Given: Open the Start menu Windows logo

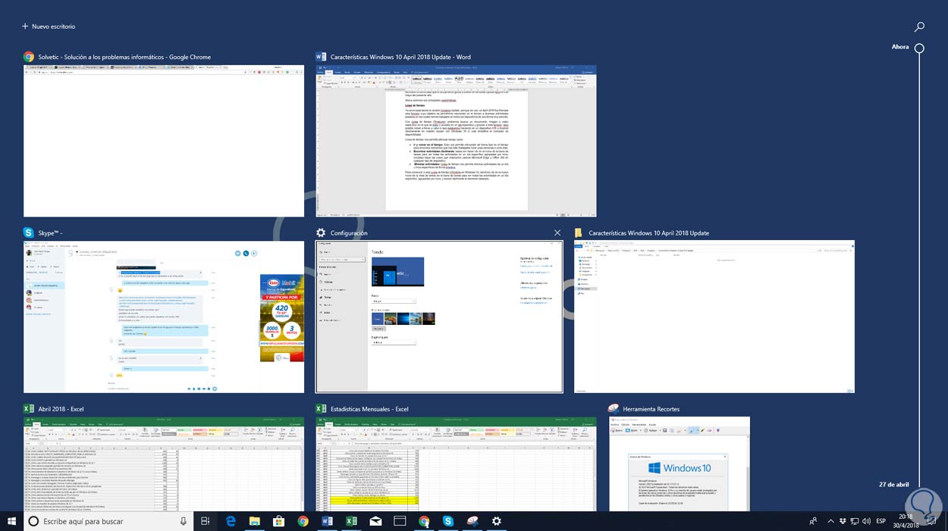Looking at the screenshot, I should pyautogui.click(x=11, y=521).
